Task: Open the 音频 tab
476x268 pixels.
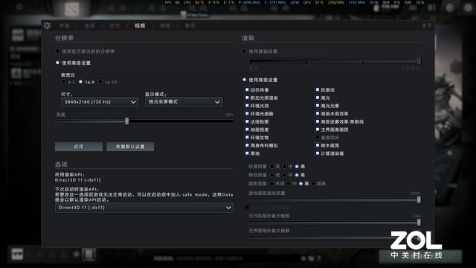Action: point(165,26)
